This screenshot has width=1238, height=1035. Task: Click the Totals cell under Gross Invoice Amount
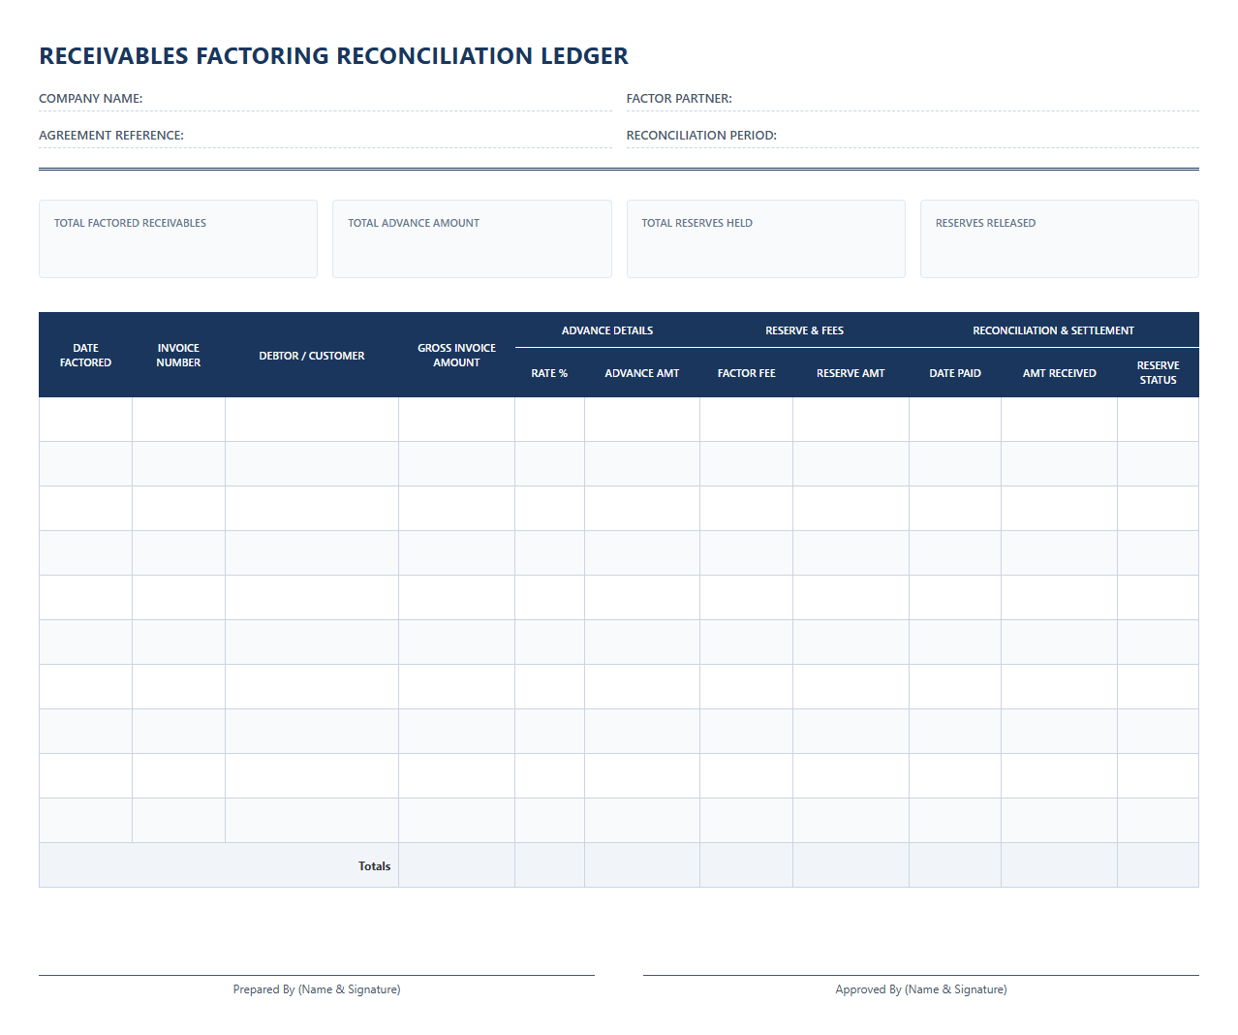coord(456,865)
